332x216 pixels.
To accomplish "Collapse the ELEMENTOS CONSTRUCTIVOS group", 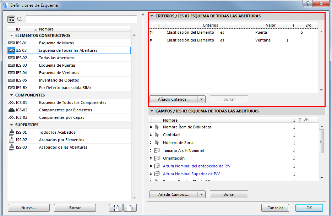I will 11,35.
